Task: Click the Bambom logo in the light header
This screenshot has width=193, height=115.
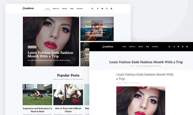Action: [x=28, y=8]
